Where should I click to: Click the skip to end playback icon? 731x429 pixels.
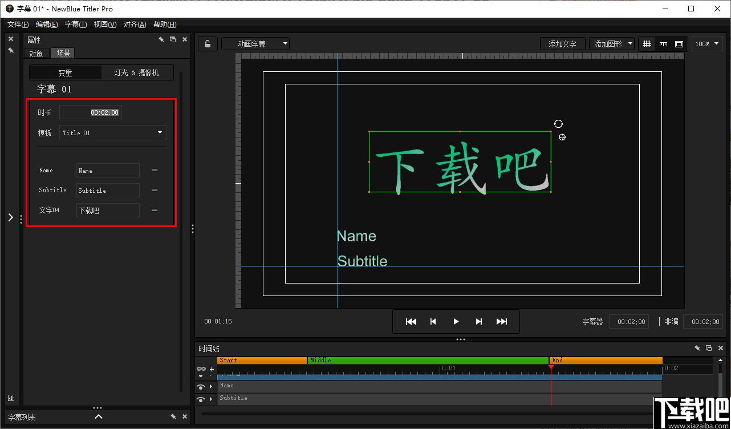pos(502,321)
